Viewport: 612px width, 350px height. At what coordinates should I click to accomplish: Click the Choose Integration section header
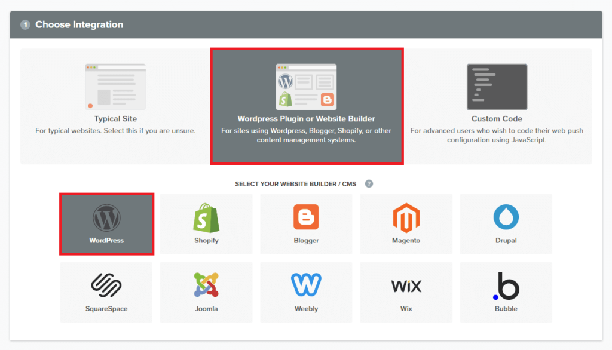[306, 24]
